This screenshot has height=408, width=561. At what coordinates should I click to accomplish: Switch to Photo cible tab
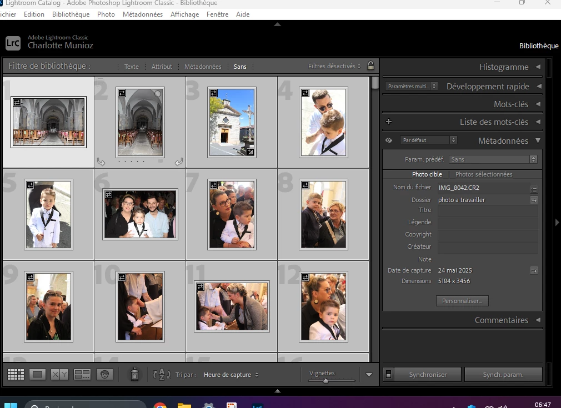(x=427, y=174)
